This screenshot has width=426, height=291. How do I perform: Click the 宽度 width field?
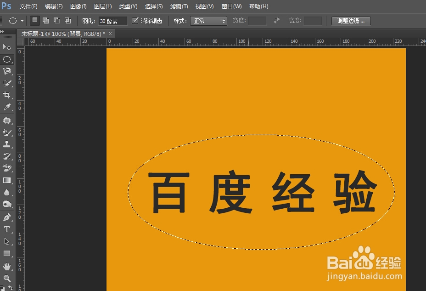pyautogui.click(x=257, y=21)
